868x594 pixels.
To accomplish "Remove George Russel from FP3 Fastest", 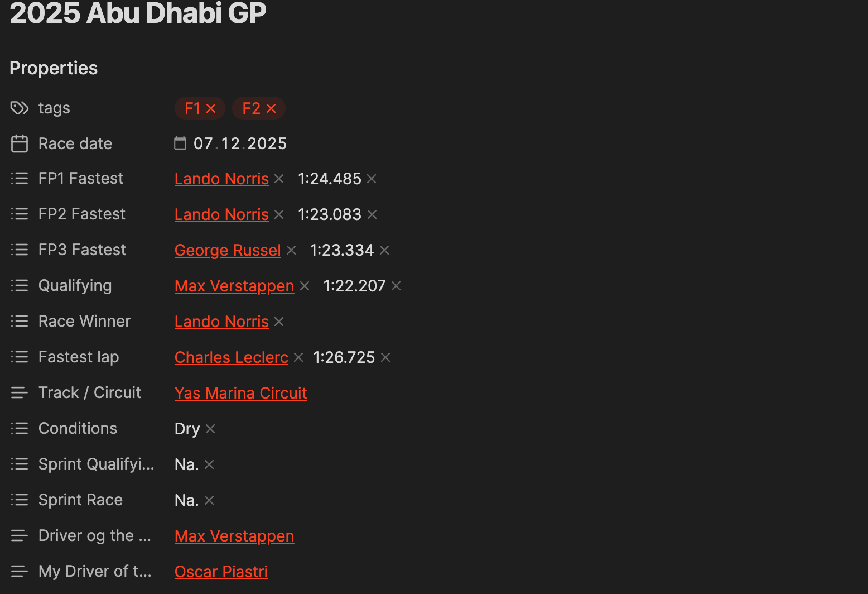I will coord(291,250).
